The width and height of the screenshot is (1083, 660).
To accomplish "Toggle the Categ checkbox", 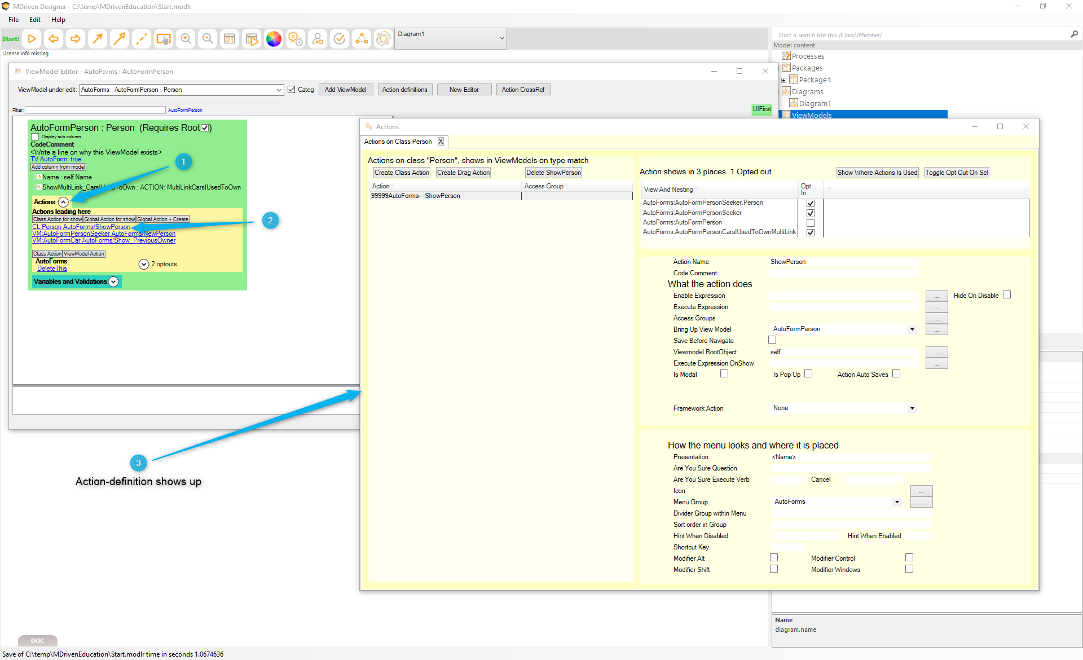I will (292, 90).
